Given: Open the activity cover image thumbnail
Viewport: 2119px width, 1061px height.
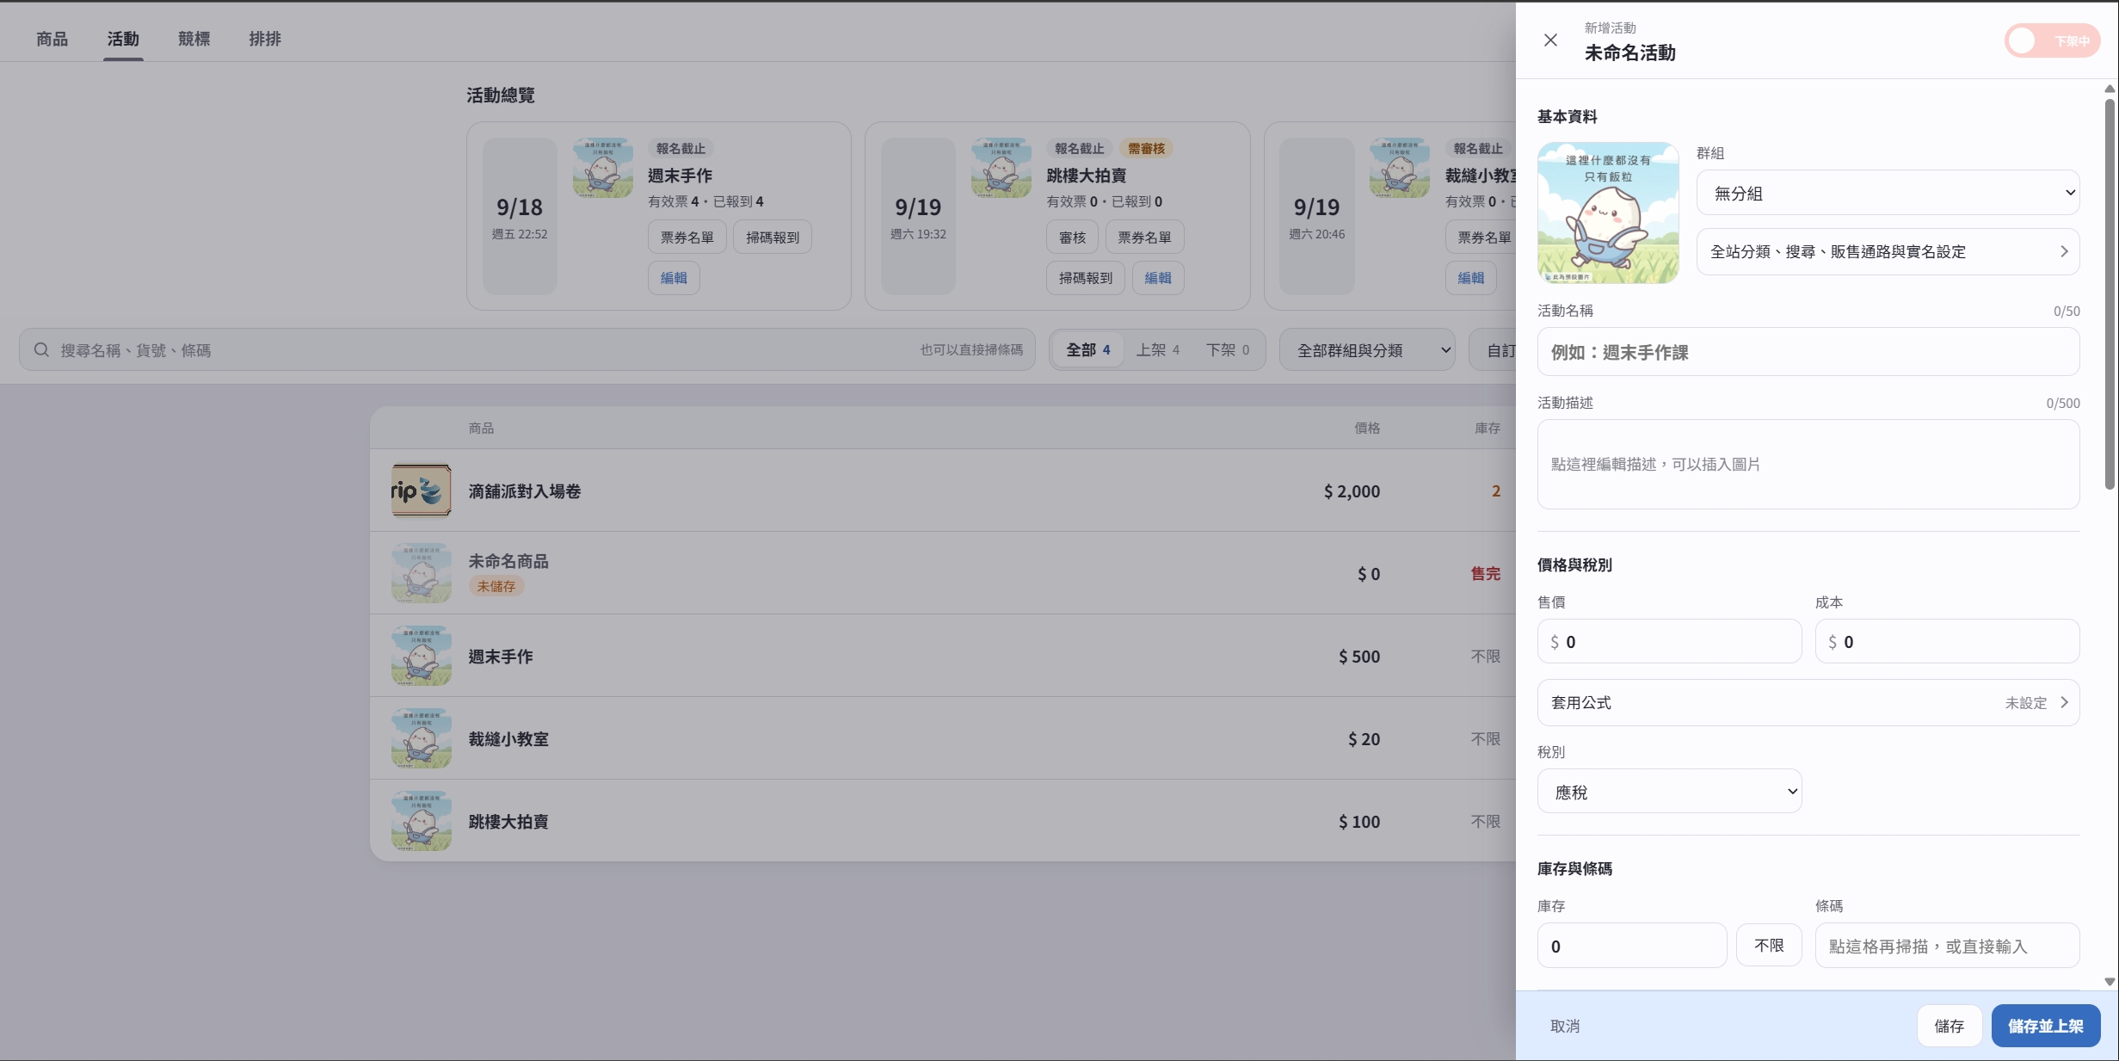Looking at the screenshot, I should point(1608,213).
